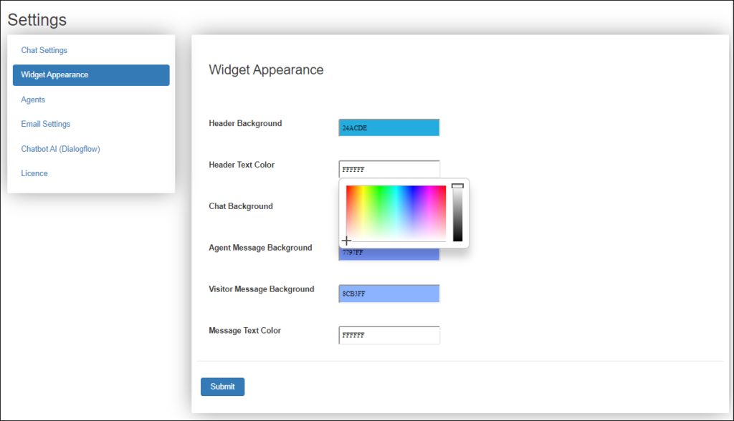Open the Licence settings page

34,173
